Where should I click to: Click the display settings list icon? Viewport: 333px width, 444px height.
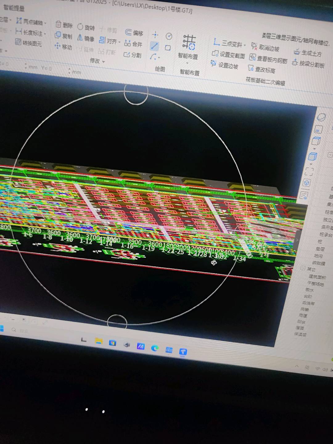pos(304,195)
